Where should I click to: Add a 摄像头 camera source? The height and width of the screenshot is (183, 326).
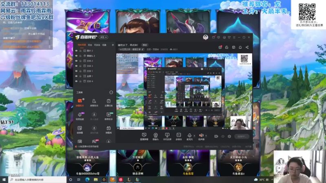point(156,137)
